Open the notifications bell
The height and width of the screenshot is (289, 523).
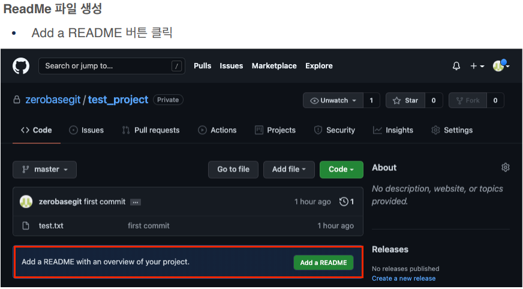(x=456, y=66)
